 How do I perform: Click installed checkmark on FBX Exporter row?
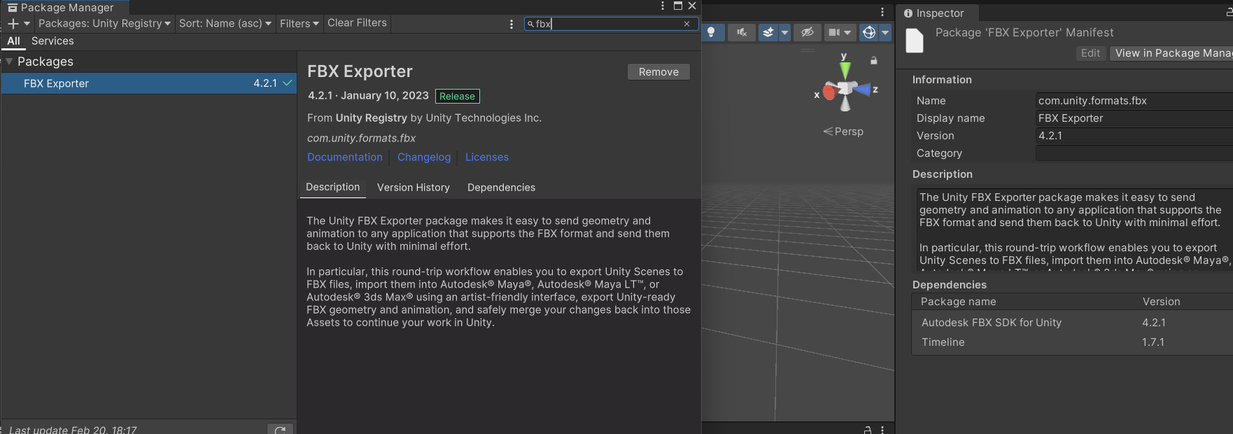[x=287, y=83]
